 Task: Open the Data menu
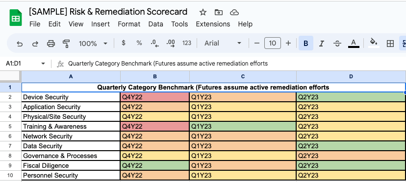click(155, 24)
